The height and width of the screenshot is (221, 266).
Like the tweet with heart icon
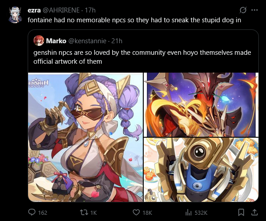pyautogui.click(x=136, y=213)
